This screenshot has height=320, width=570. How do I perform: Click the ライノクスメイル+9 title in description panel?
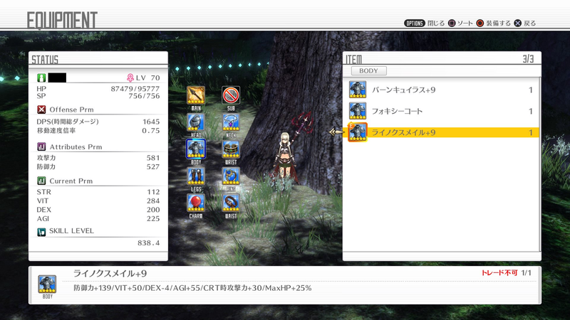(110, 274)
